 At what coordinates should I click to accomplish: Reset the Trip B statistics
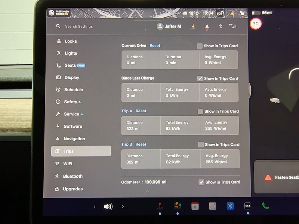(x=141, y=144)
